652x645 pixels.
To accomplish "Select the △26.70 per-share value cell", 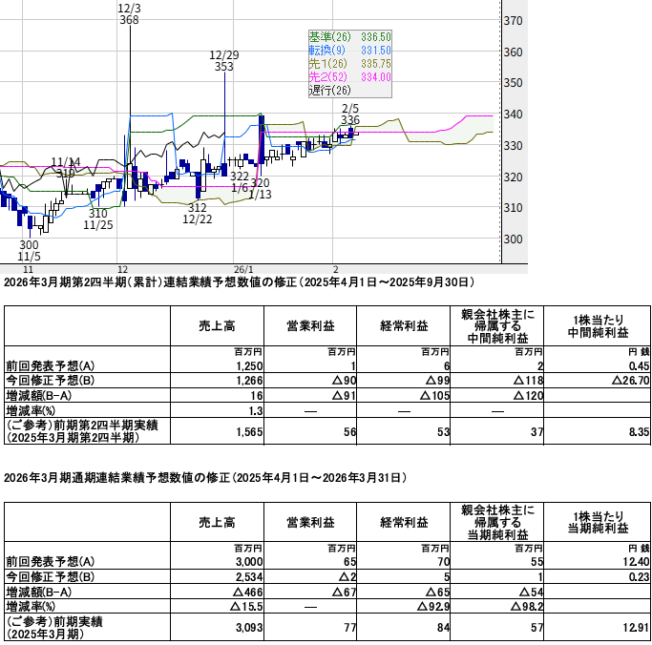I will click(x=628, y=379).
